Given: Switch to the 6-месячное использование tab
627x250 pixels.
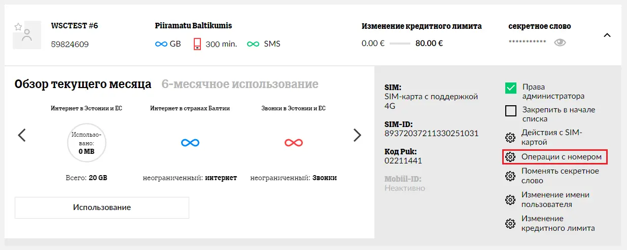Looking at the screenshot, I should (x=240, y=84).
